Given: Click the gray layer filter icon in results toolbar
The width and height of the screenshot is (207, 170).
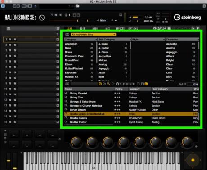Looking at the screenshot, I should pos(104,84).
